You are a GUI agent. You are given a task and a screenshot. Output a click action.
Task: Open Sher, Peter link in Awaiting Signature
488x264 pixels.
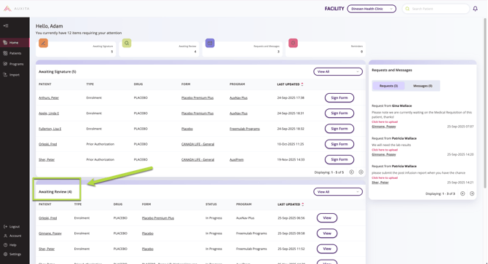tap(47, 160)
